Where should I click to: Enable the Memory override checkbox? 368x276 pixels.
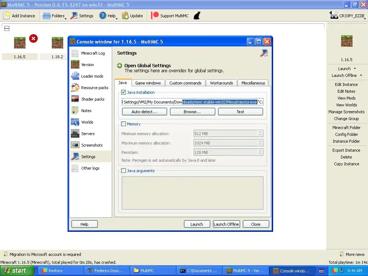click(x=124, y=124)
